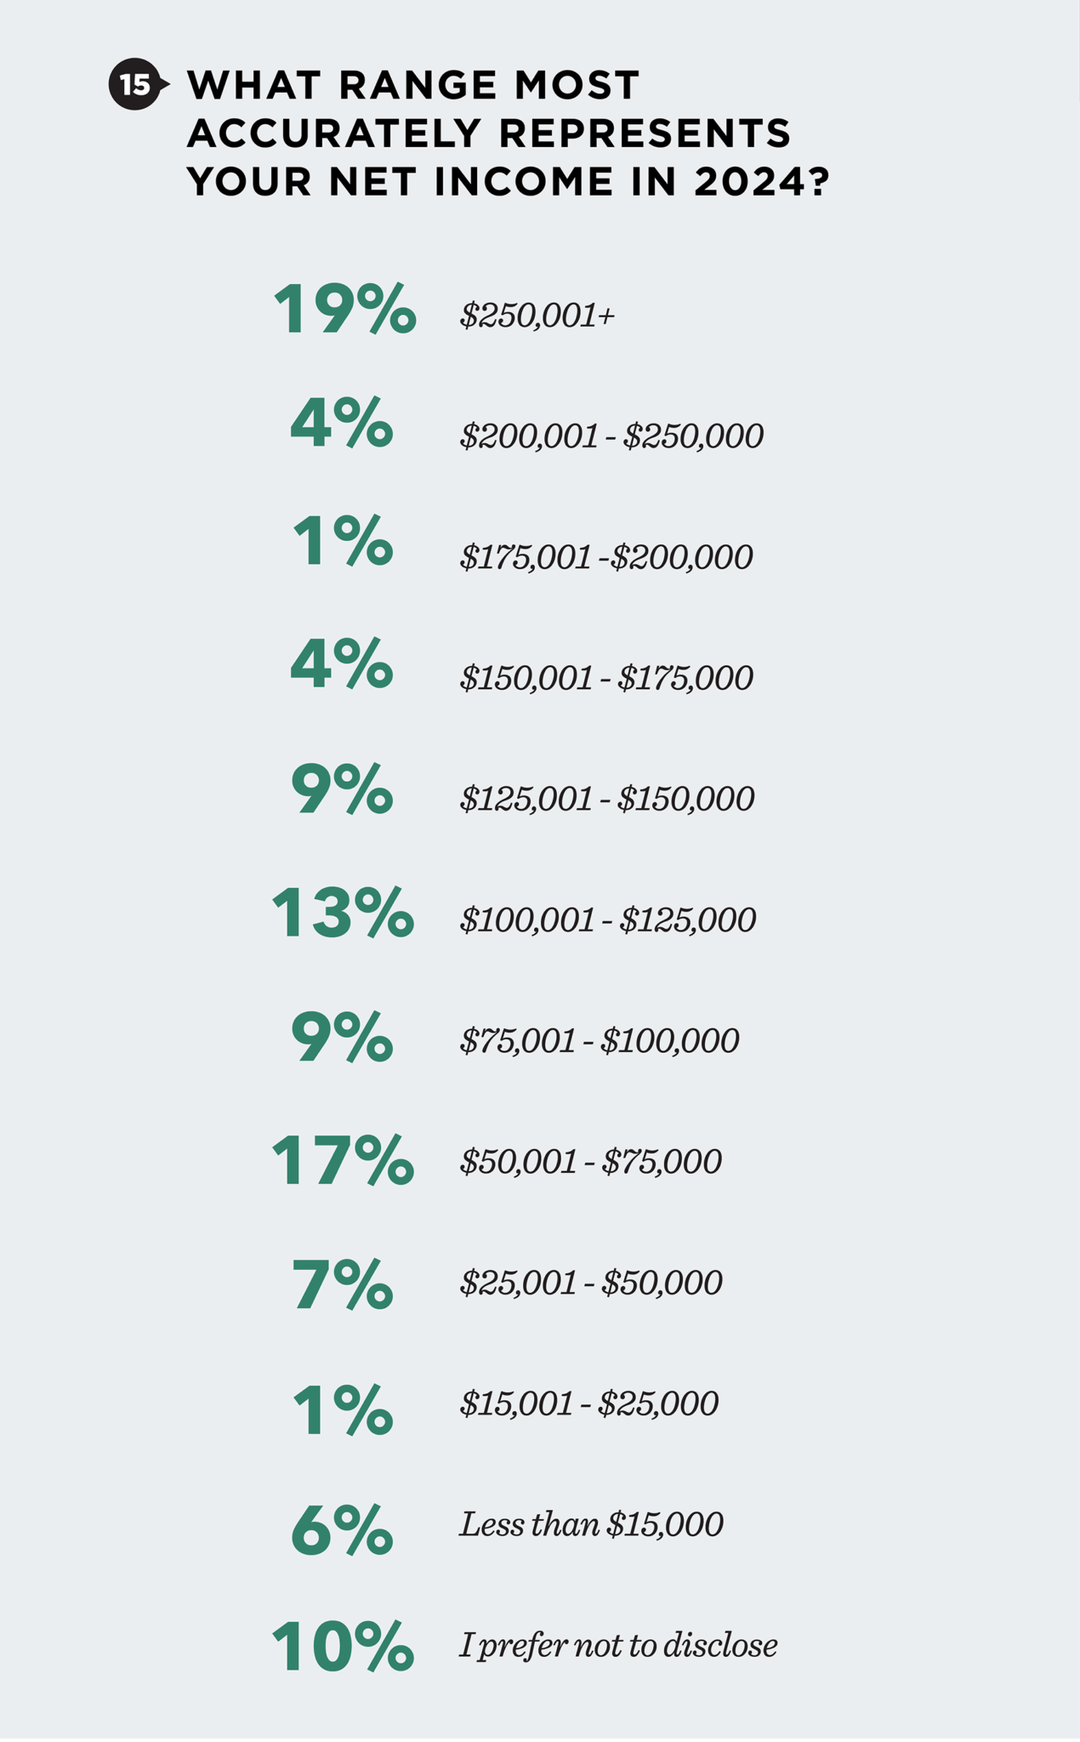Click the black number 15 badge

[x=134, y=85]
